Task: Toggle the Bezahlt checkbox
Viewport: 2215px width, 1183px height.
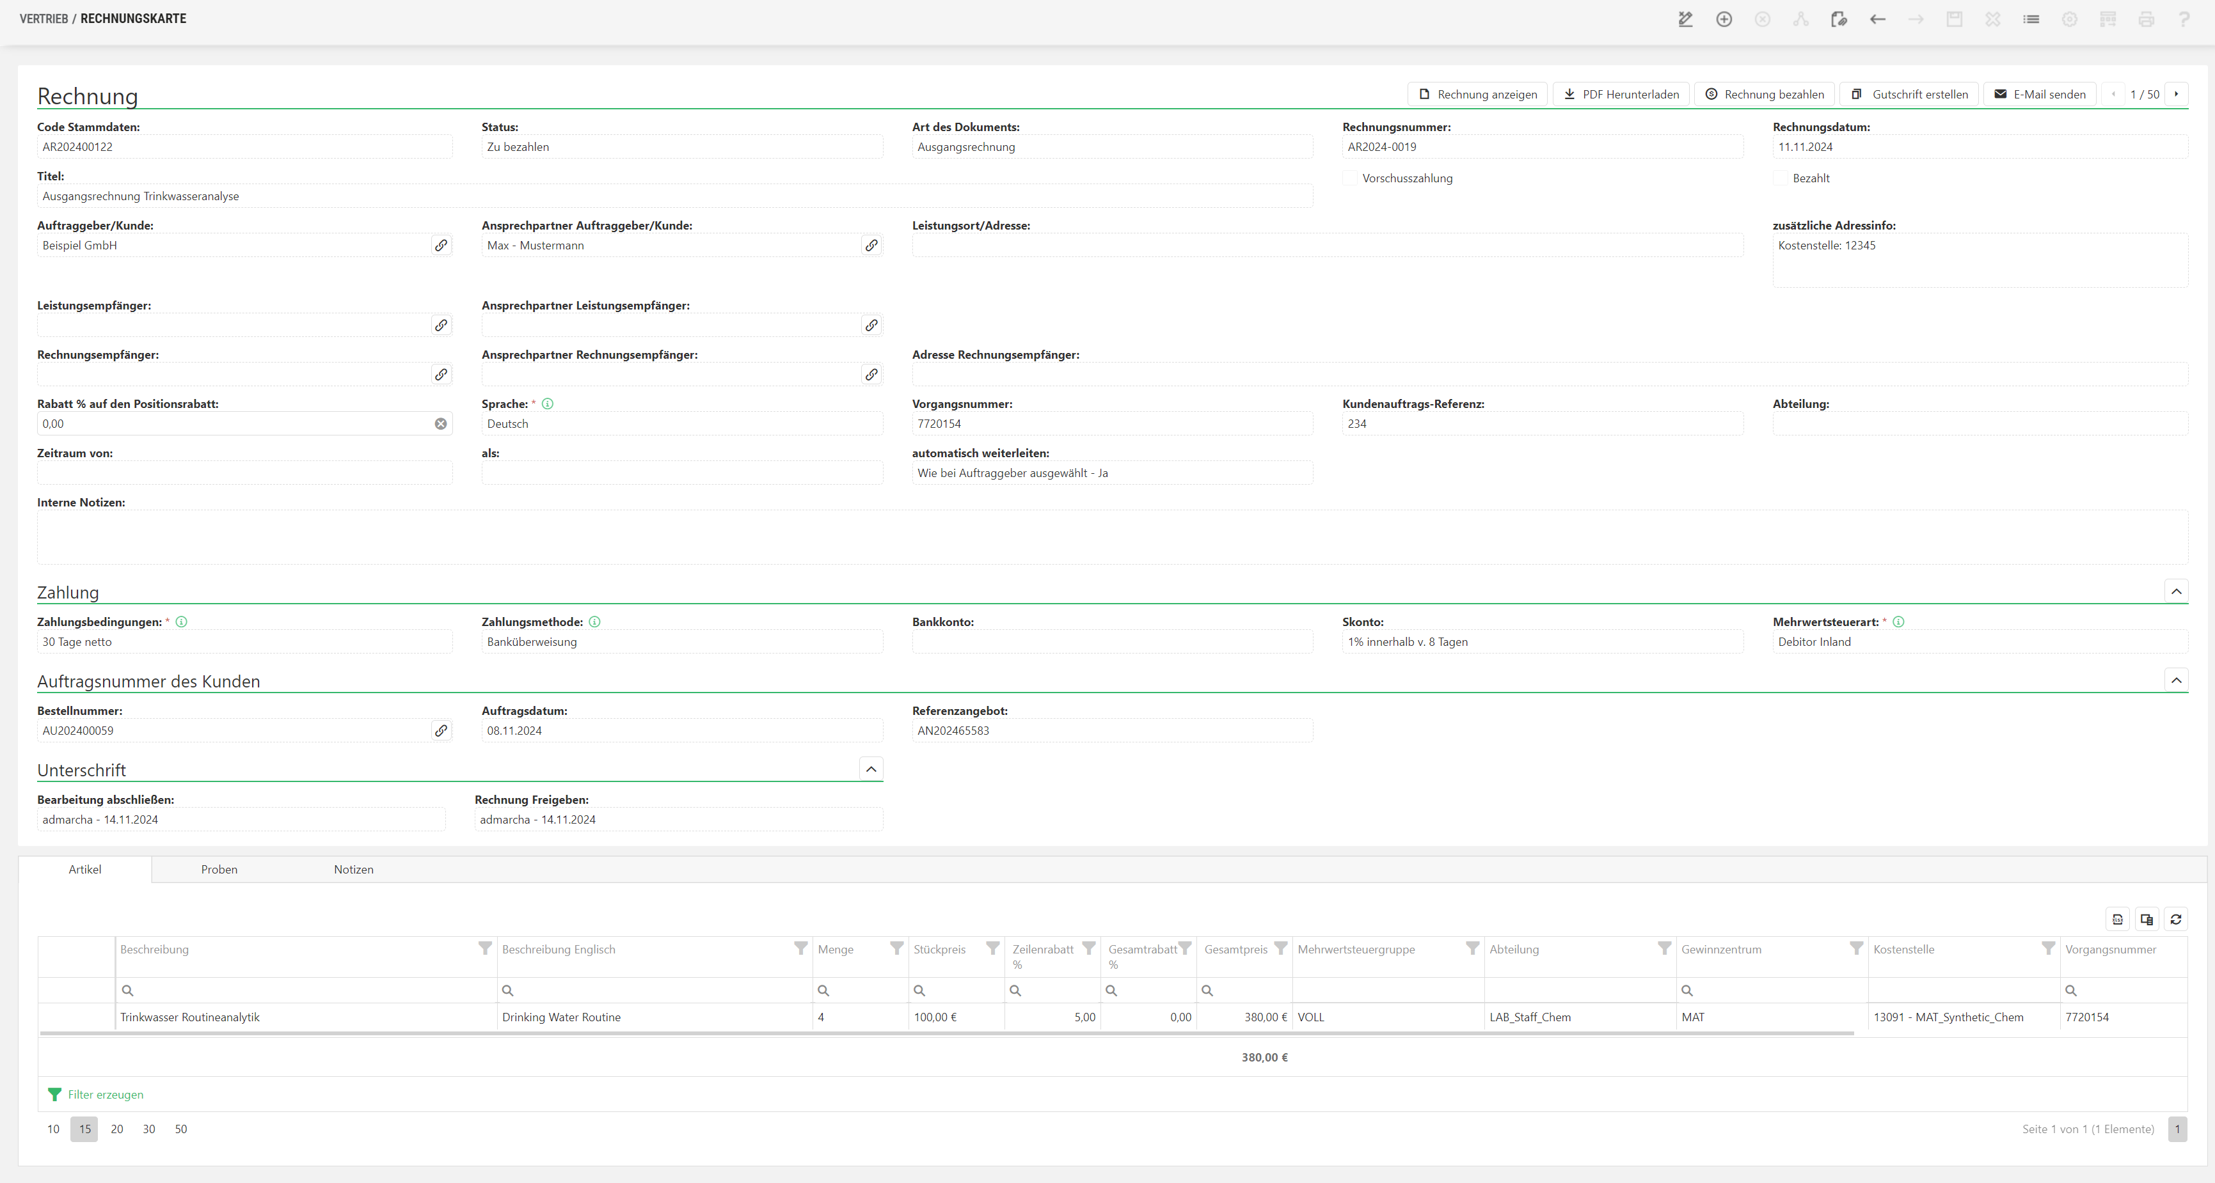Action: [x=1780, y=178]
